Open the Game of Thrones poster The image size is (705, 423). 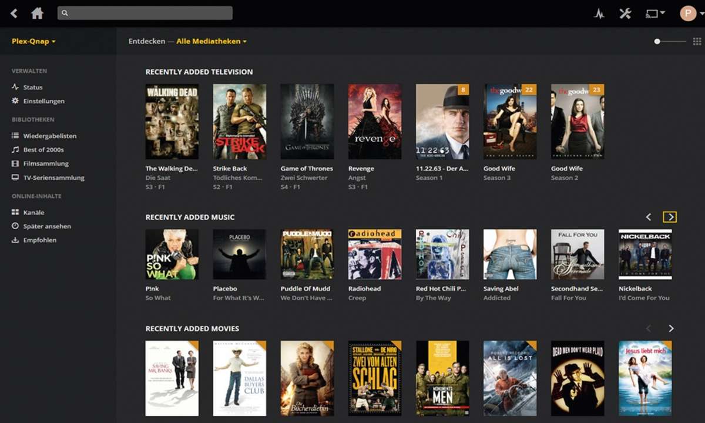tap(307, 122)
